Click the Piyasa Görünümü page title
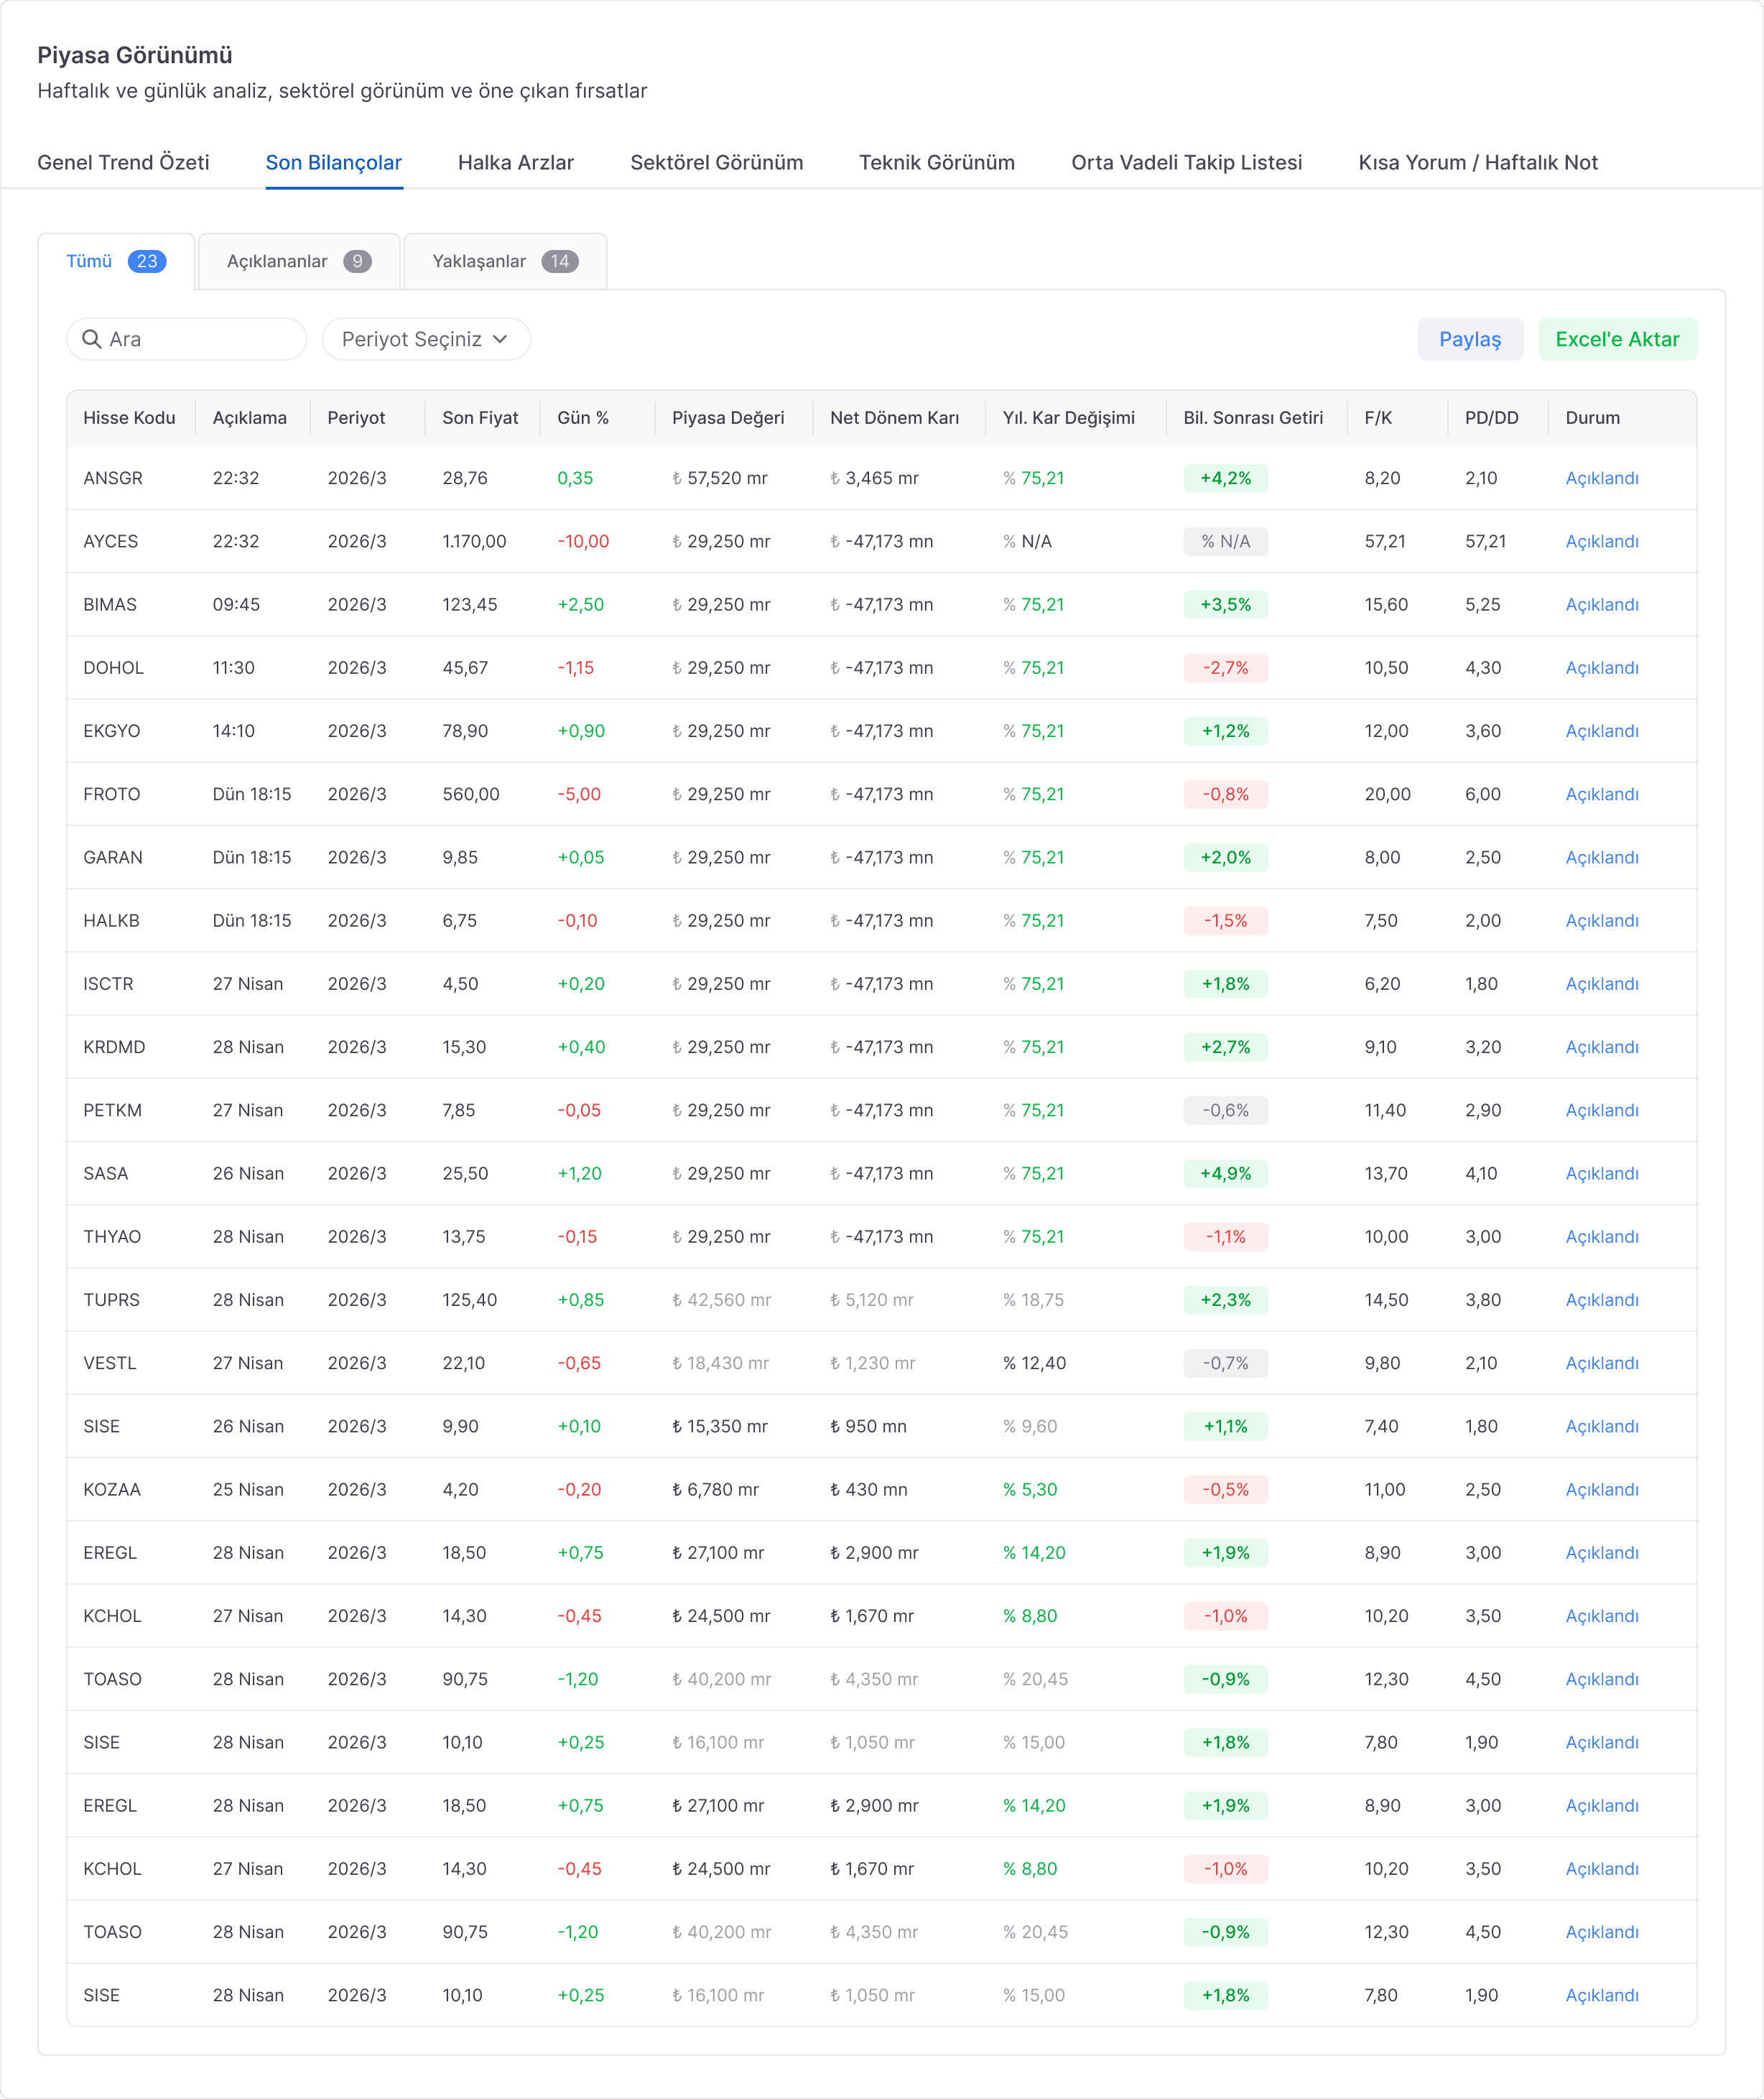The height and width of the screenshot is (2099, 1764). click(x=135, y=55)
